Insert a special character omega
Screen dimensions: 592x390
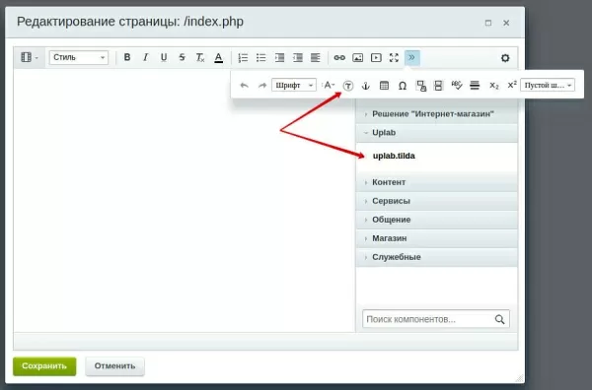tap(403, 86)
